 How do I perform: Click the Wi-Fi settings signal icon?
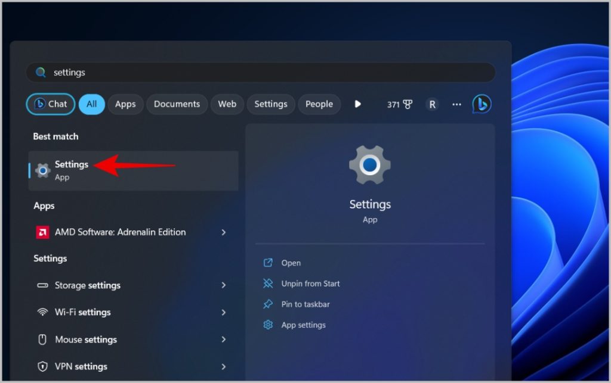42,312
